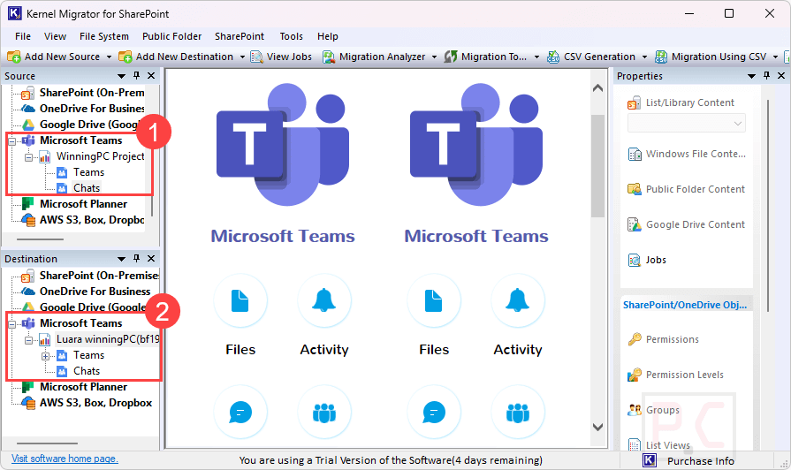Collapse Microsoft Teams node in Destination tree
Image resolution: width=791 pixels, height=470 pixels.
click(12, 324)
